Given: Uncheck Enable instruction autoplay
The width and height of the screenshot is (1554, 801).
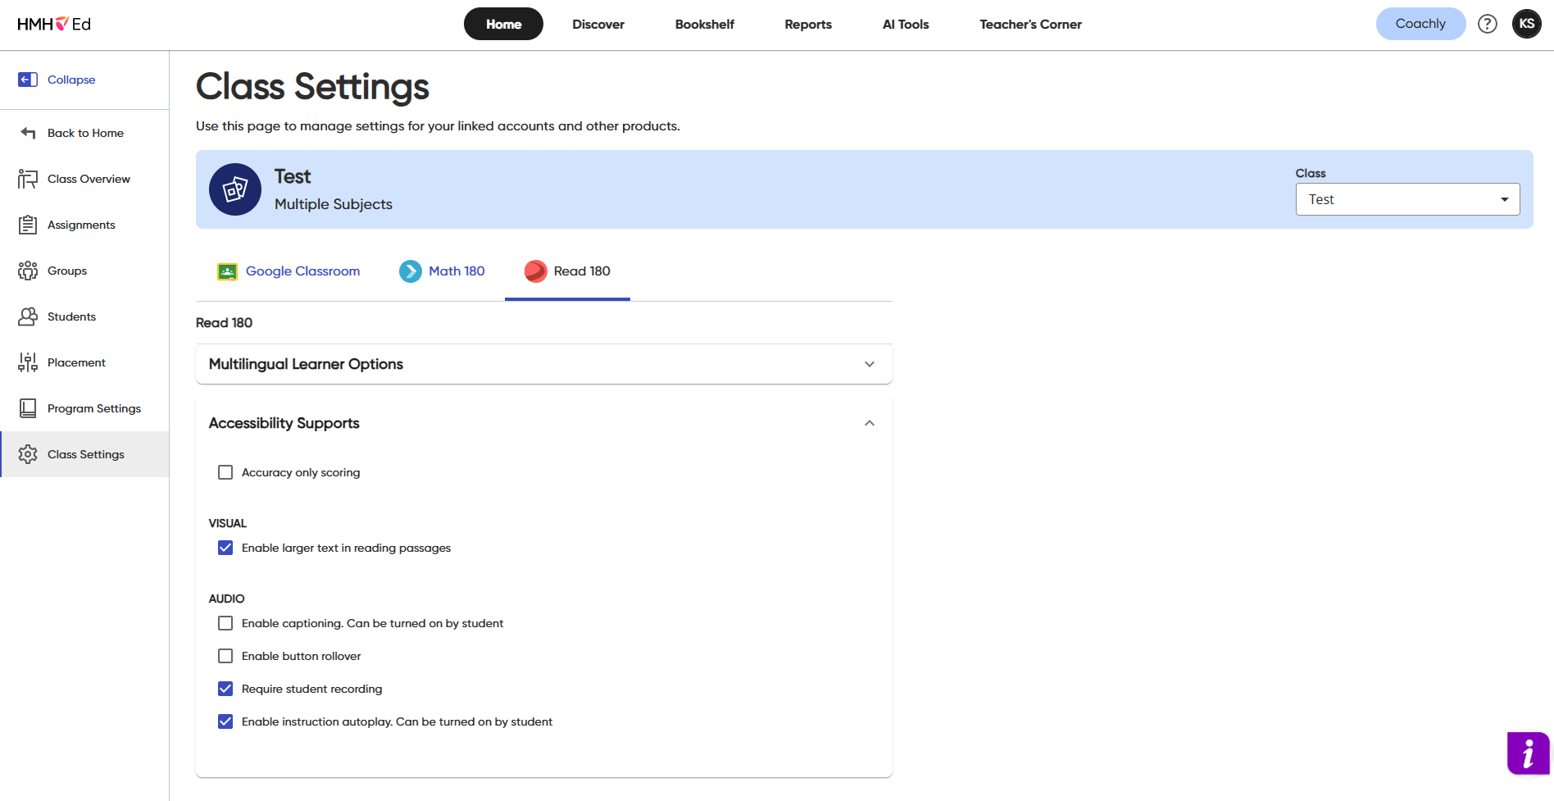Looking at the screenshot, I should click(x=225, y=721).
